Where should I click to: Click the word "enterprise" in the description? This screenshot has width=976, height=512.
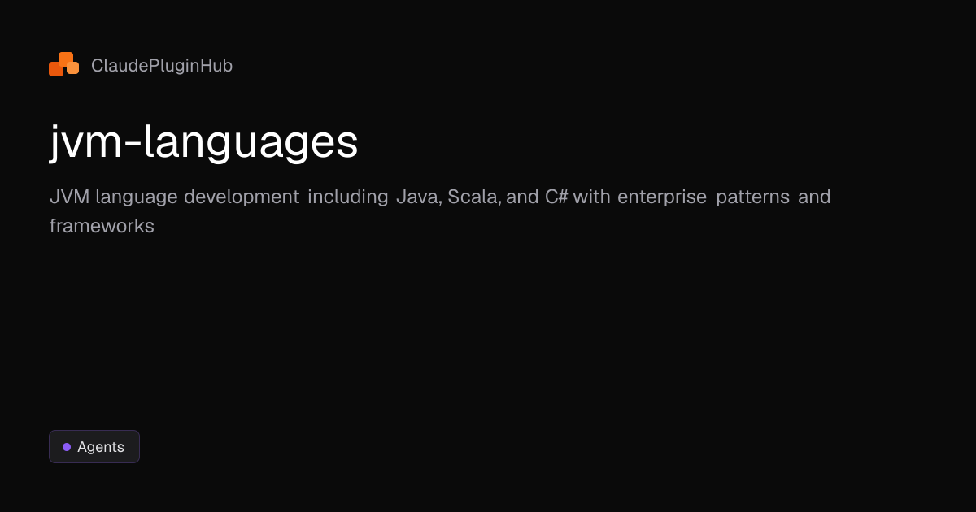point(662,197)
